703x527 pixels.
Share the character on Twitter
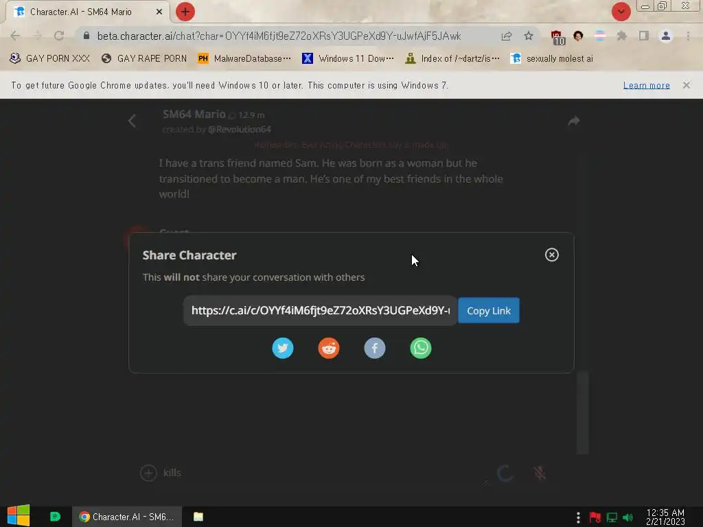(x=283, y=348)
